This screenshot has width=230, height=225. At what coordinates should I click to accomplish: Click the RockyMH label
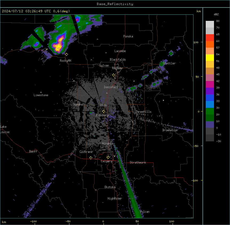[x=65, y=61]
